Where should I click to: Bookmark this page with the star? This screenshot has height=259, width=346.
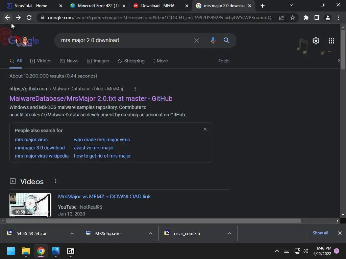coord(293,18)
